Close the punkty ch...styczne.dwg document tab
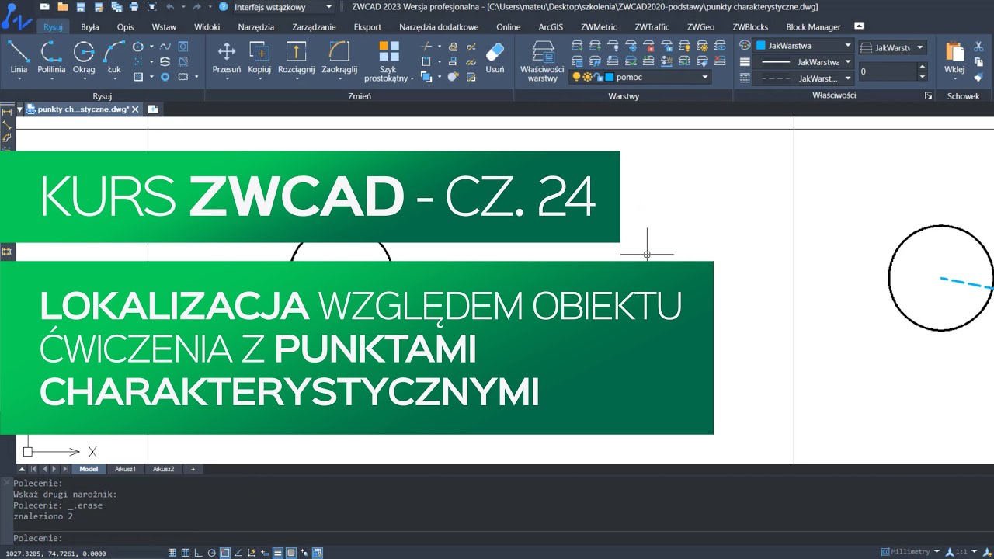Image resolution: width=994 pixels, height=559 pixels. (x=135, y=109)
